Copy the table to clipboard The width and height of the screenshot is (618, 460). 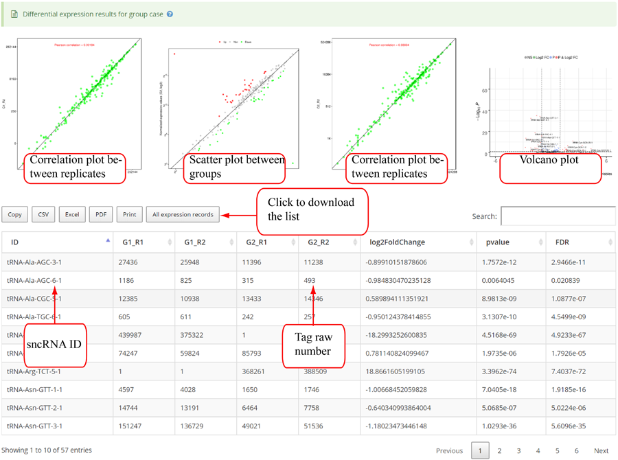(x=14, y=214)
